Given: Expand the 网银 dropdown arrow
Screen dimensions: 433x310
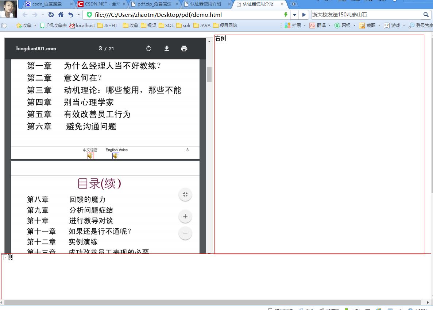Looking at the screenshot, I should (354, 26).
